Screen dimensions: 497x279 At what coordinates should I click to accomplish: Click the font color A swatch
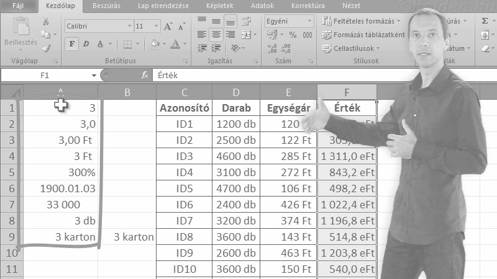(x=175, y=44)
